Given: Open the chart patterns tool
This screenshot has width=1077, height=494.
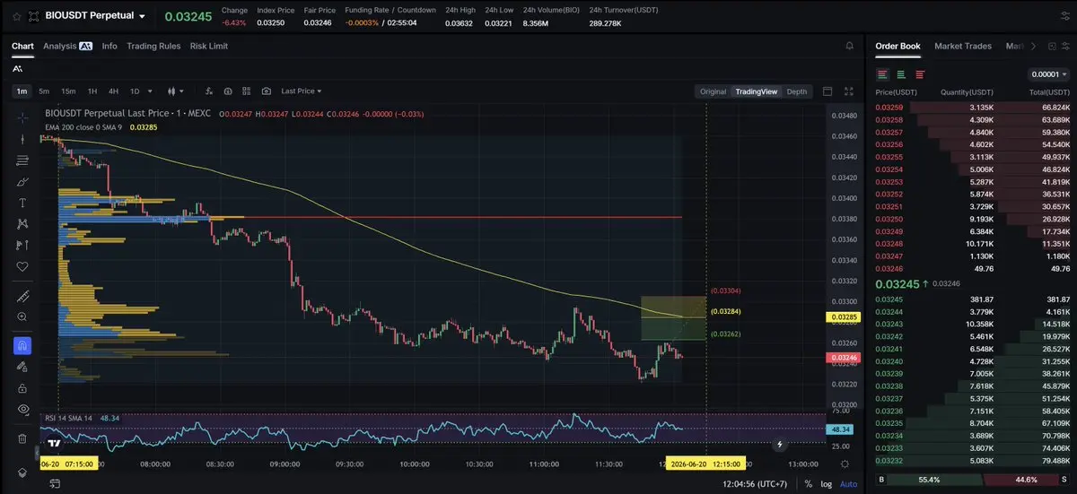Looking at the screenshot, I should point(22,223).
